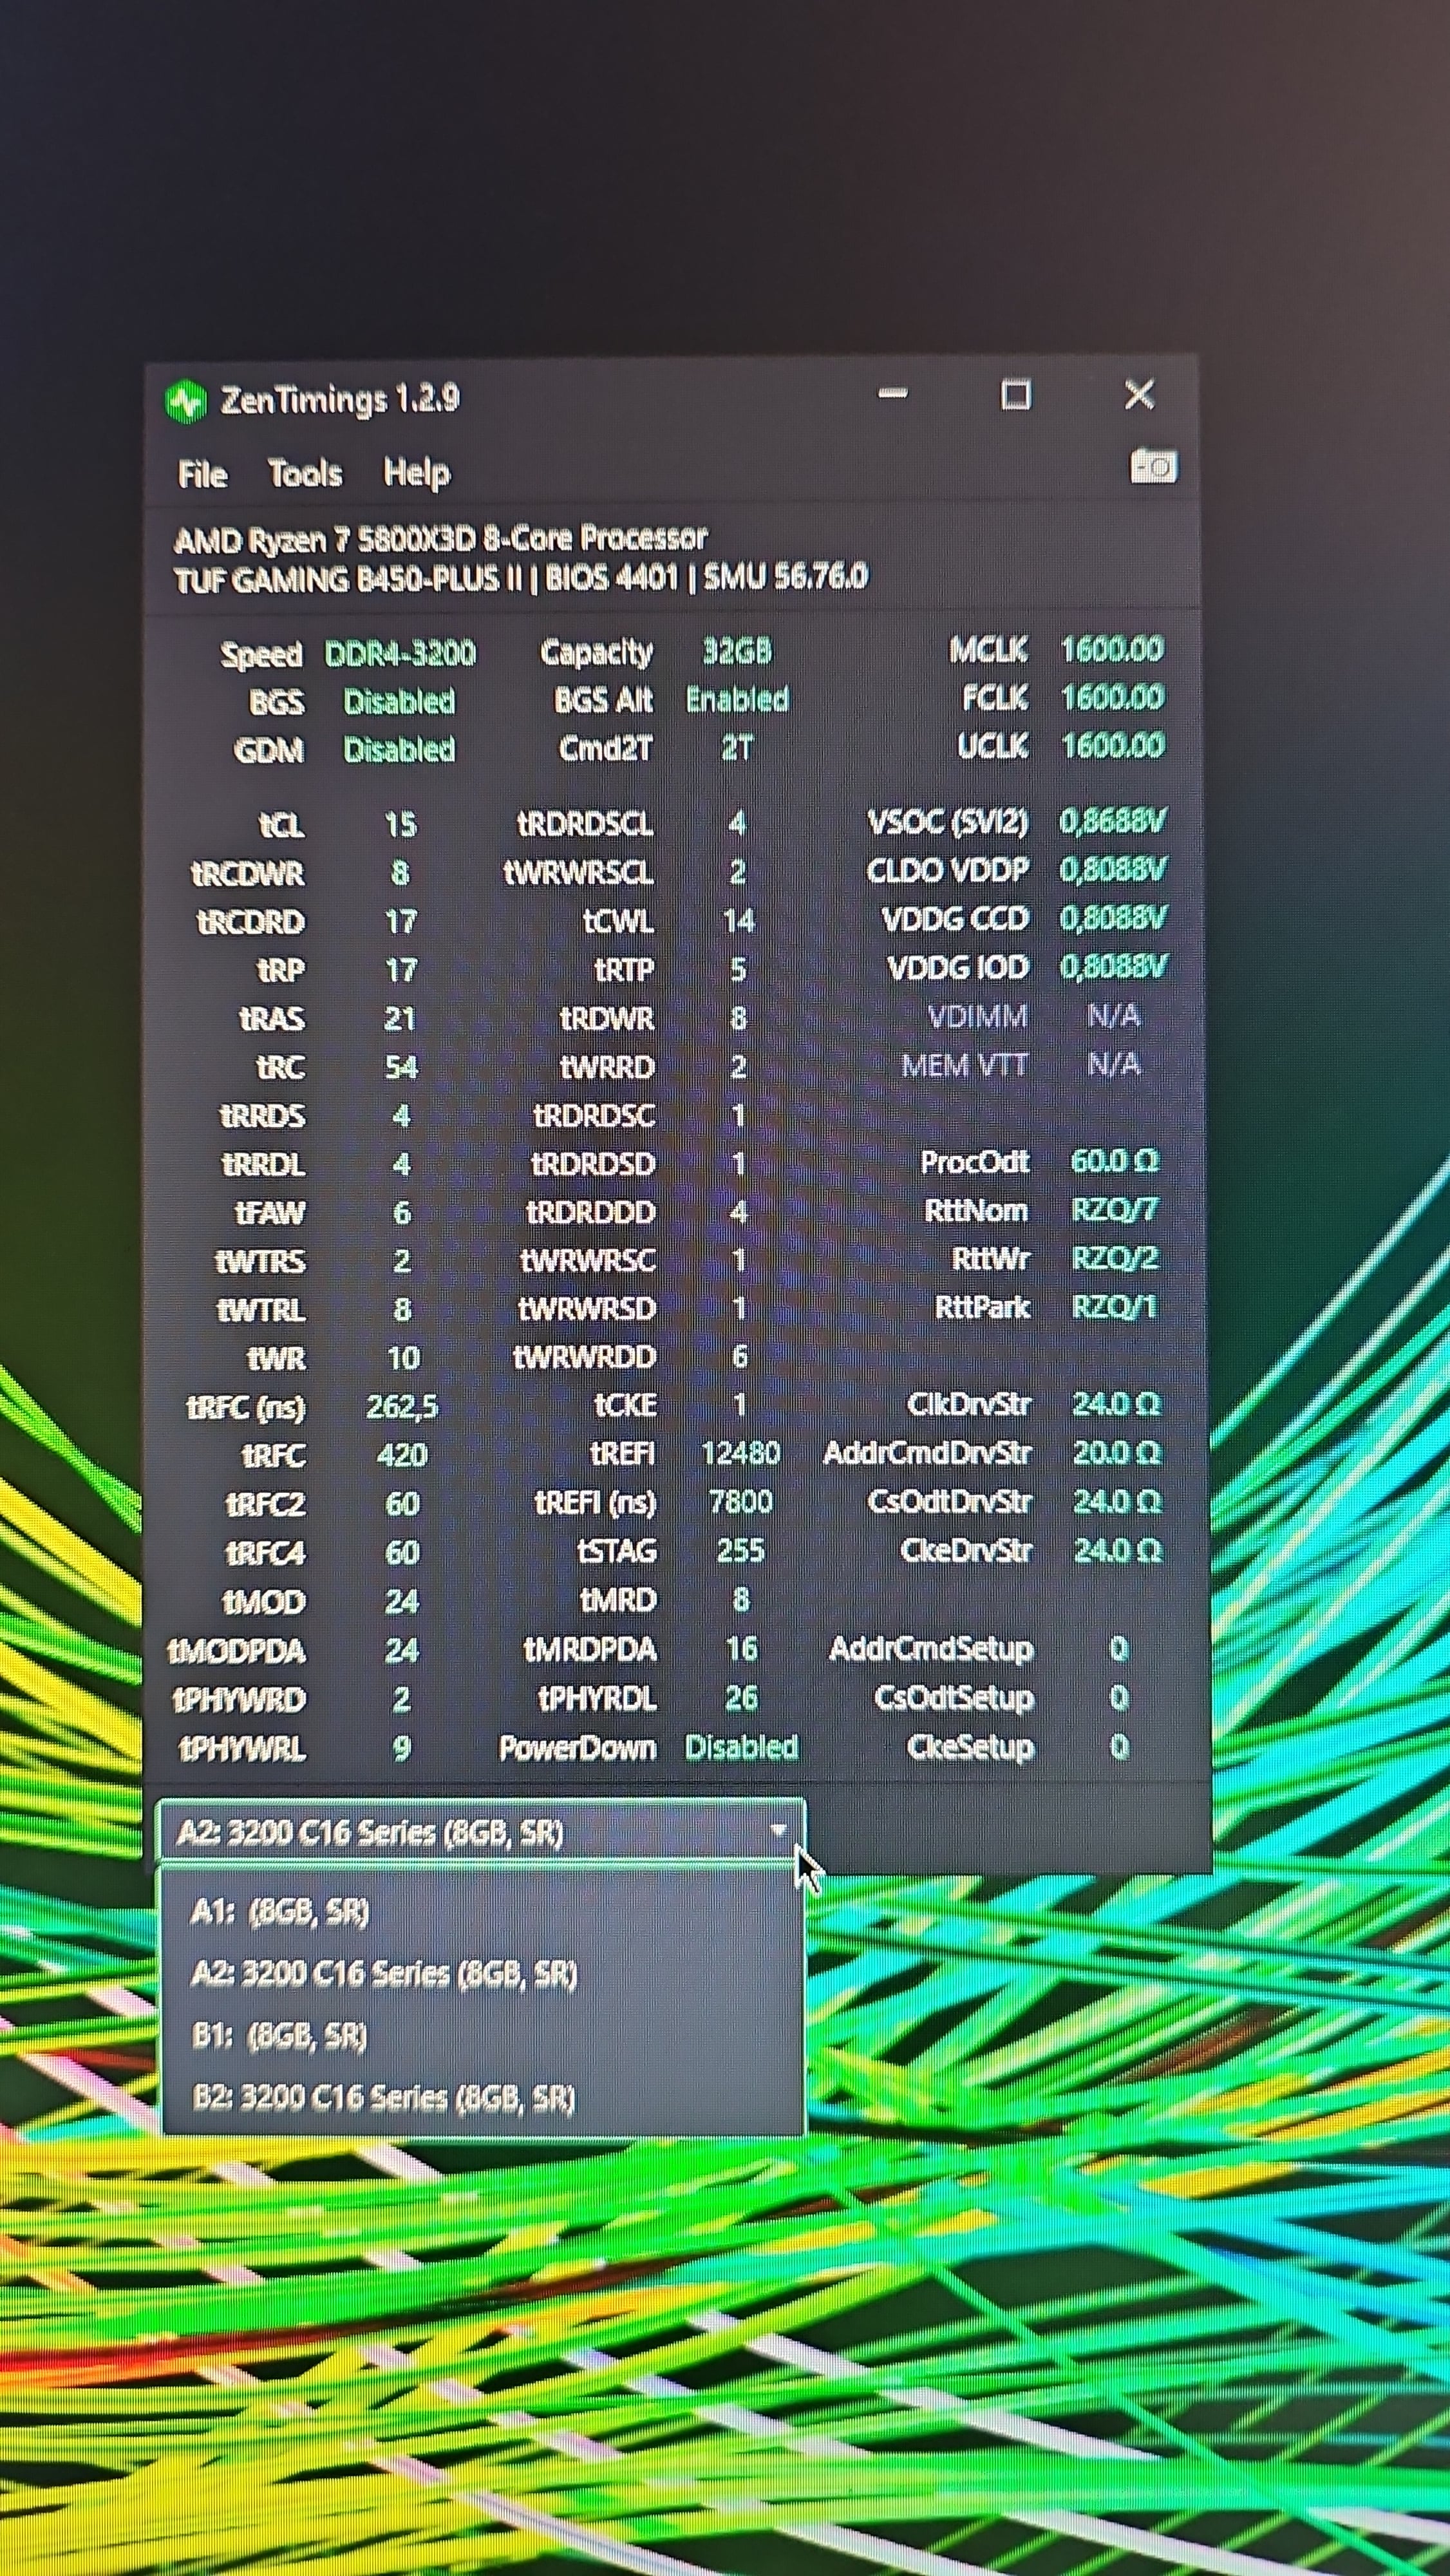Click the tRFC value 420

click(x=402, y=1455)
